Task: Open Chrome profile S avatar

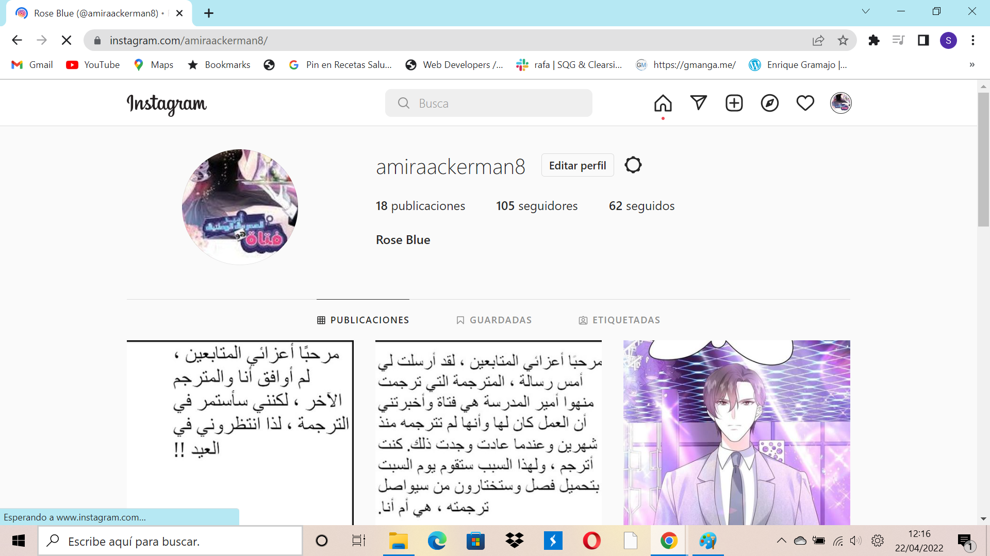Action: pyautogui.click(x=948, y=40)
